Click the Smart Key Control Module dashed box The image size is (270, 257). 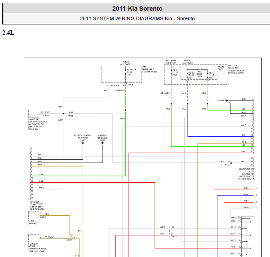(34, 113)
